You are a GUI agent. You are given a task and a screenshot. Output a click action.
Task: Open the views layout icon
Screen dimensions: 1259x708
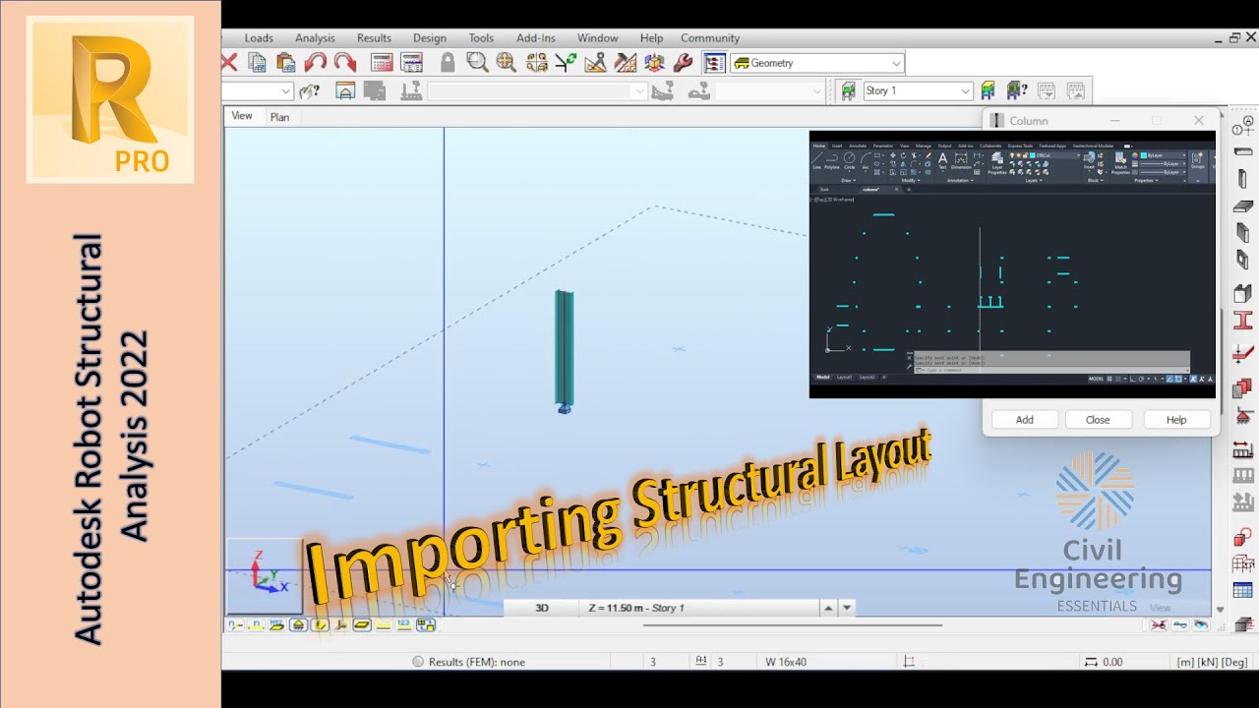[x=536, y=63]
